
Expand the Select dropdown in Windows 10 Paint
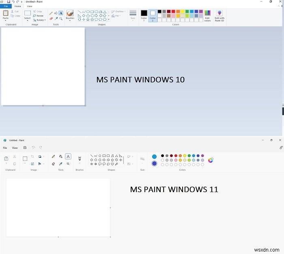pyautogui.click(x=27, y=21)
